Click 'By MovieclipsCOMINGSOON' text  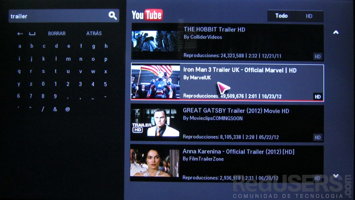tap(213, 118)
